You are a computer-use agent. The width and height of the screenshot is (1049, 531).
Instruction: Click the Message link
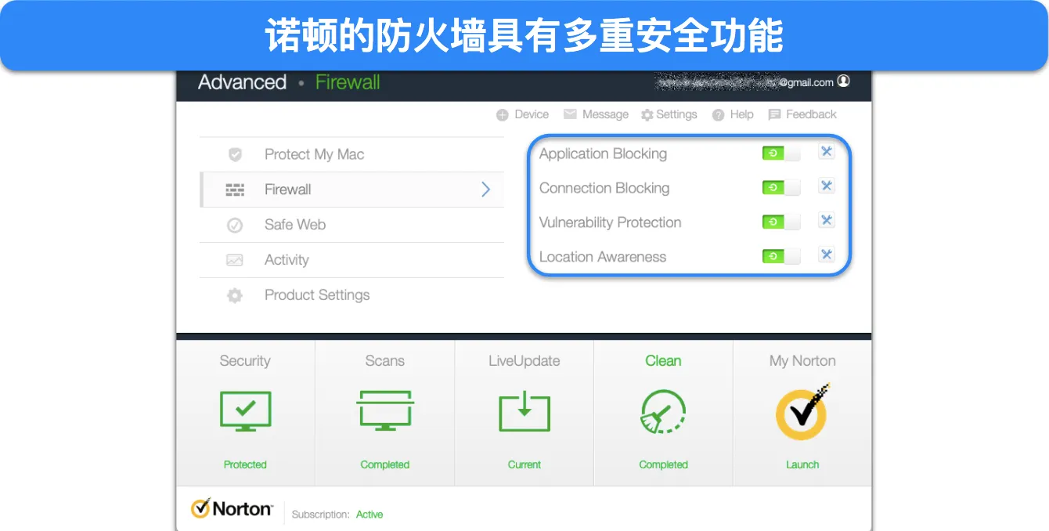tap(605, 114)
